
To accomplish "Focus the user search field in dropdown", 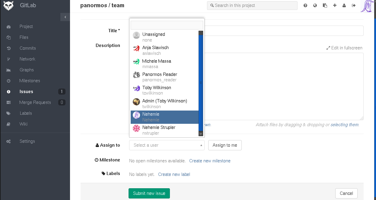I will point(167,25).
